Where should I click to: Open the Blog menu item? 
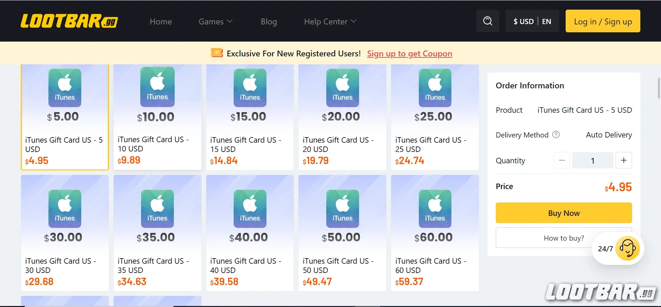click(x=269, y=21)
